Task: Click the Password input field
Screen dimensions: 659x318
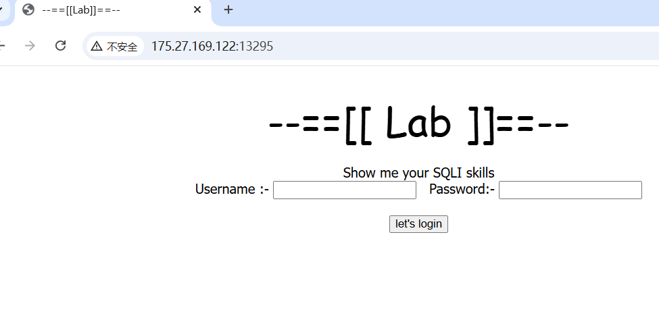Action: [x=570, y=191]
